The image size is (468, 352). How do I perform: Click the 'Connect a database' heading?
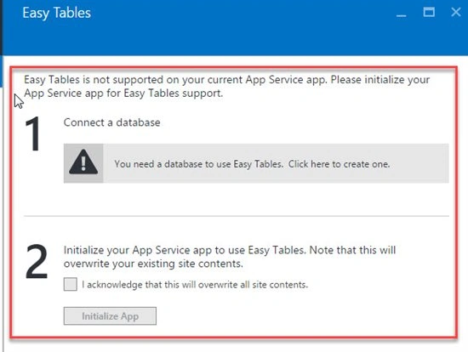(112, 122)
